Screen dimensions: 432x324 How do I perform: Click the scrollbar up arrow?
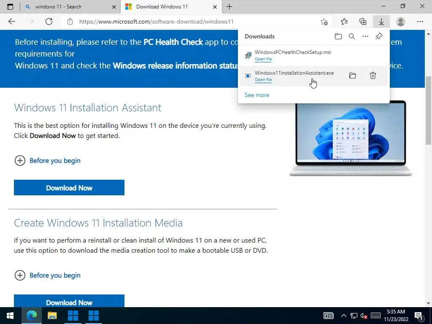point(429,34)
